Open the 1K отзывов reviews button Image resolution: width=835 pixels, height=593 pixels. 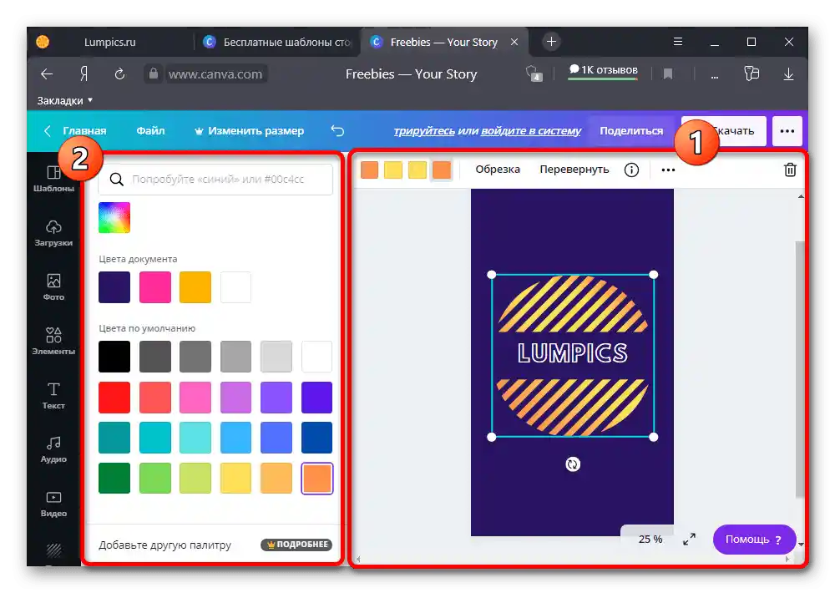click(x=603, y=71)
